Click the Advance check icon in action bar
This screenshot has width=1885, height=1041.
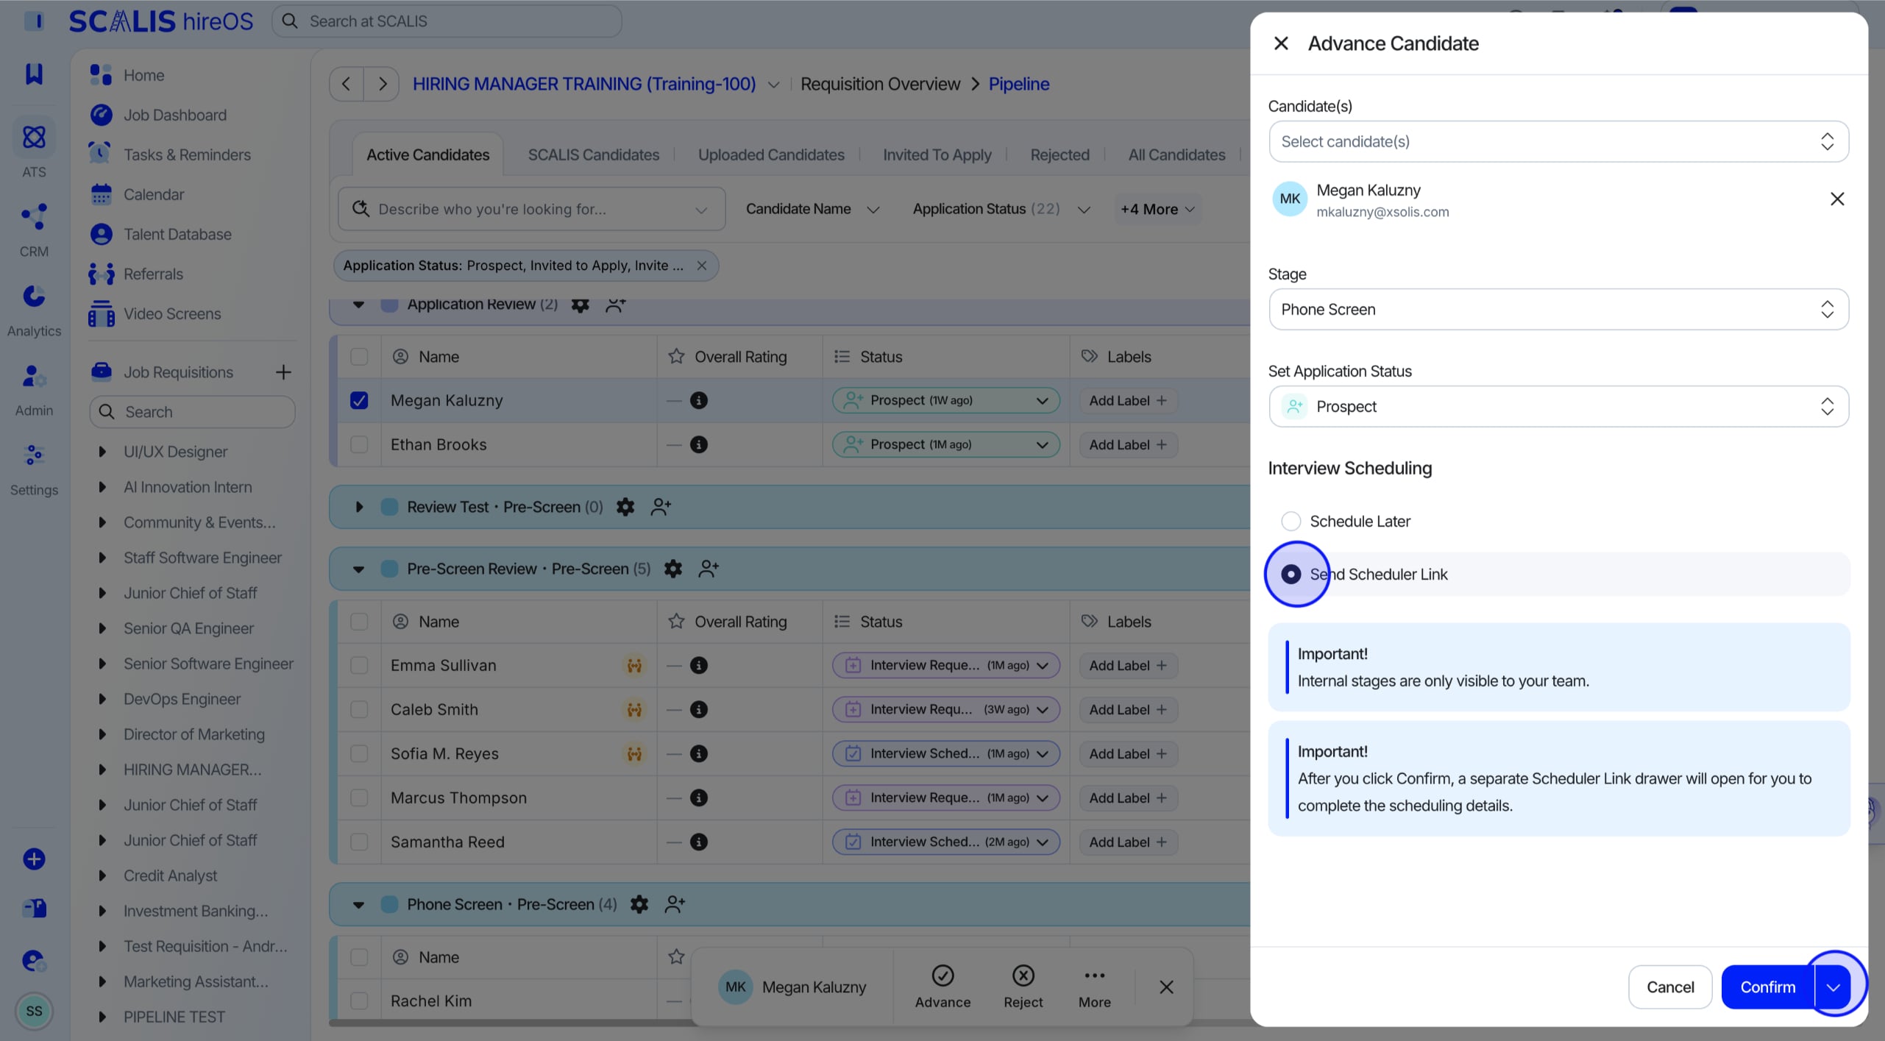click(942, 976)
